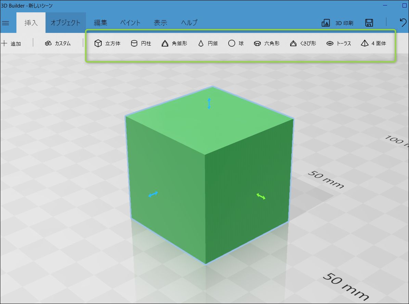Click the save floppy disk icon
The height and width of the screenshot is (304, 409).
[369, 23]
